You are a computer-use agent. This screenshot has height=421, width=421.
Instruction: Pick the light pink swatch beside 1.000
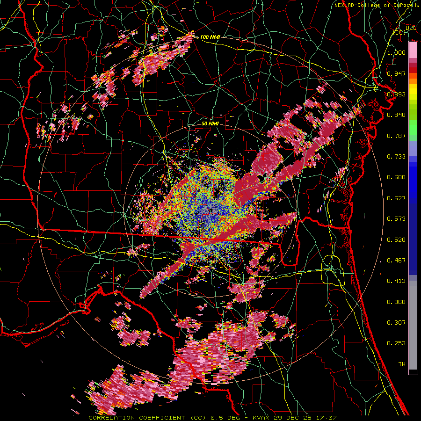pyautogui.click(x=413, y=50)
